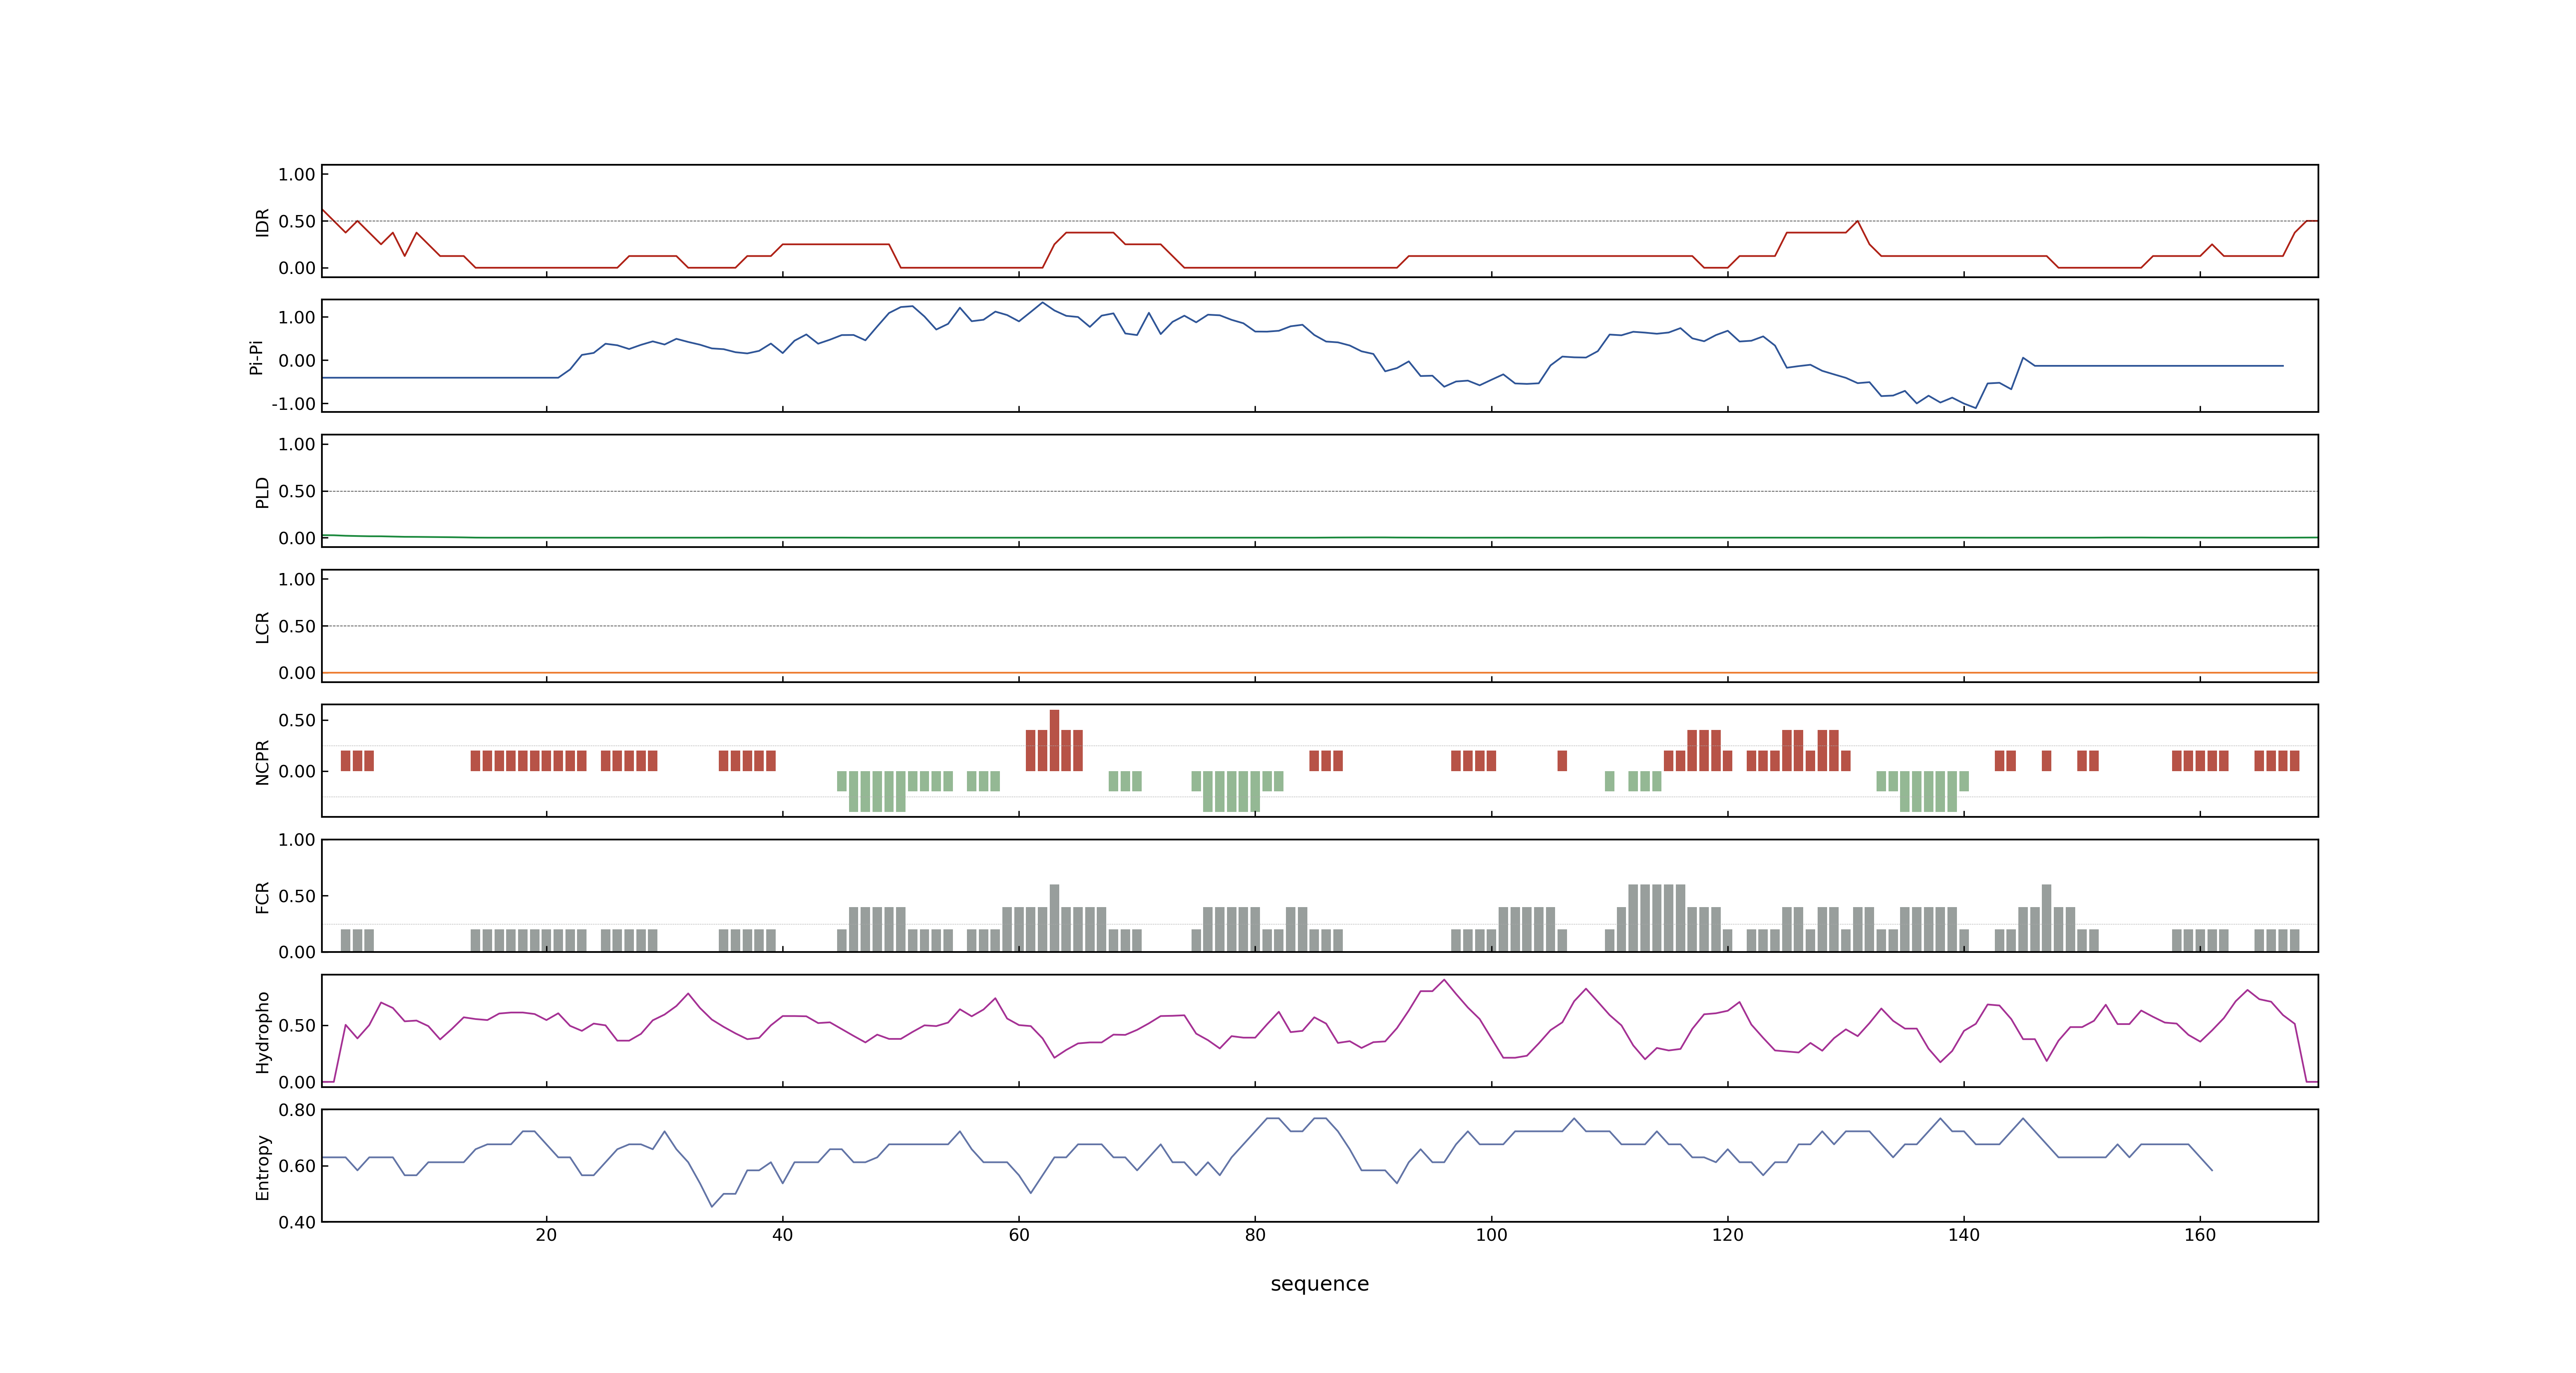Click the x-axis tick label 100

click(1491, 1235)
